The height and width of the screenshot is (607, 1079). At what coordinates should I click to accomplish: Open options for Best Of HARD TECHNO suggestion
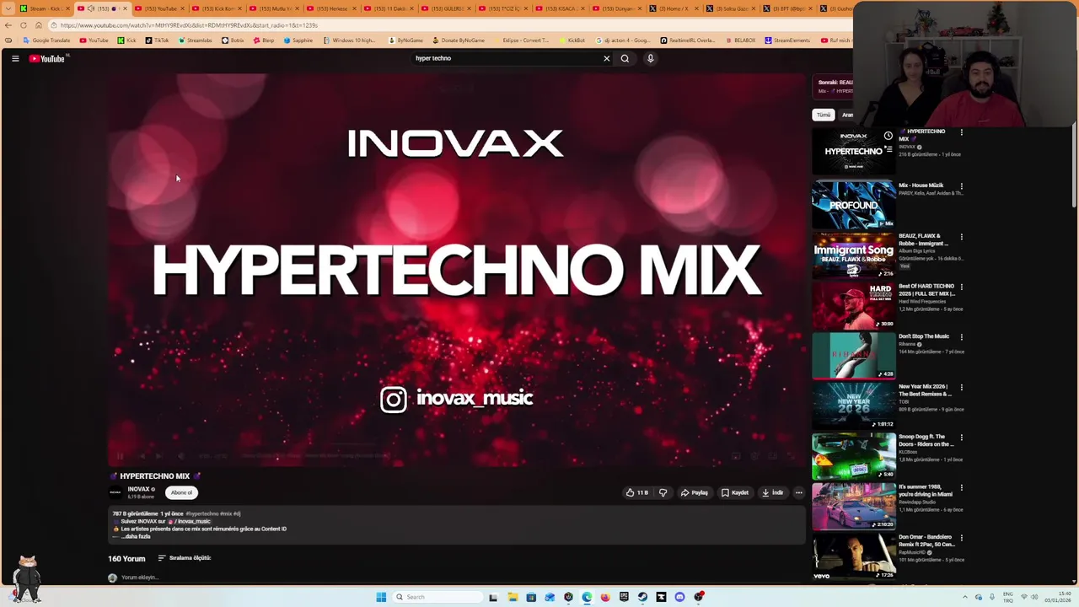[x=961, y=287]
